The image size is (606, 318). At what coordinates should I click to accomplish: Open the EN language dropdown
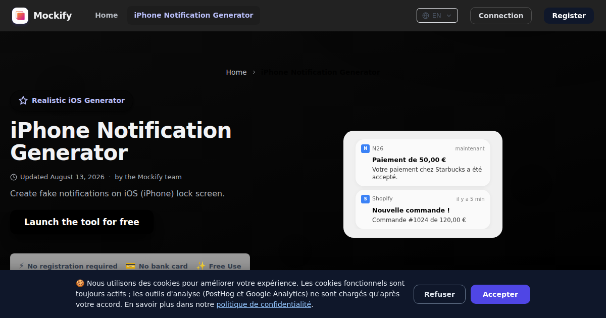(437, 16)
